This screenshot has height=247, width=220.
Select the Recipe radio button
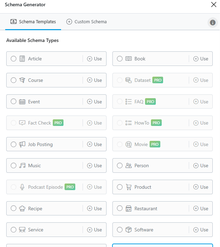14,208
